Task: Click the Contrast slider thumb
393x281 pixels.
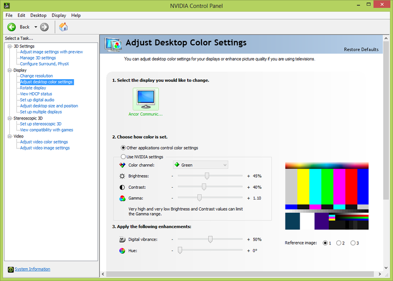Action: coord(204,187)
